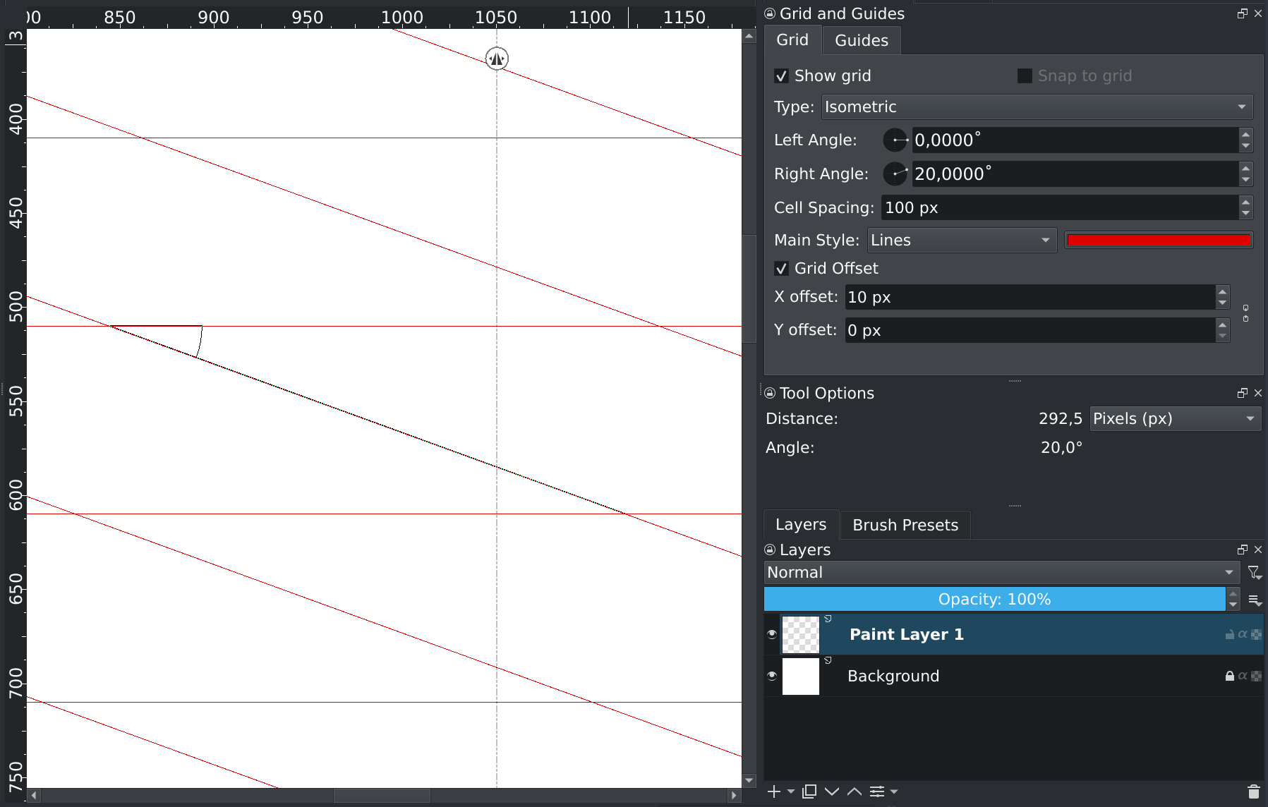Open the Main Style dropdown showing Lines
Viewport: 1268px width, 807px height.
click(962, 241)
